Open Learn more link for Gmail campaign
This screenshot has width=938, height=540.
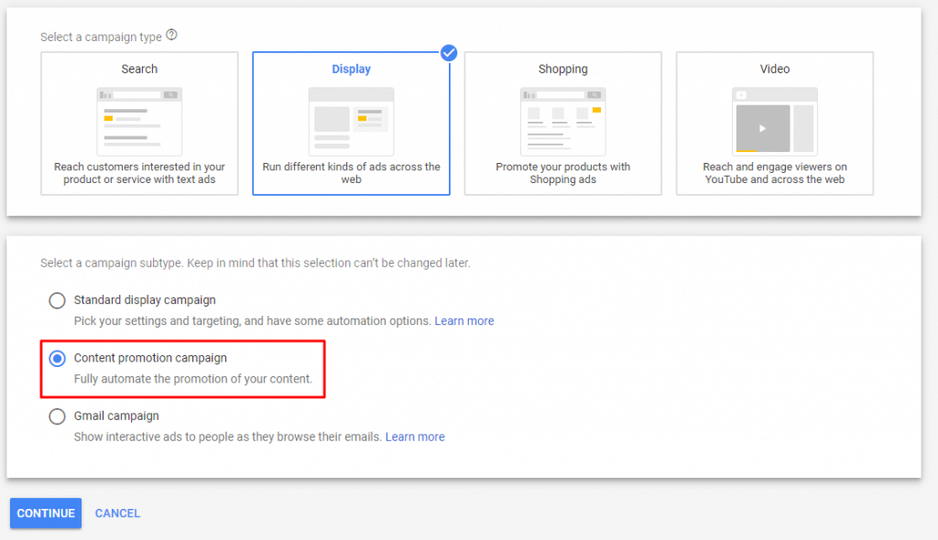(x=415, y=437)
